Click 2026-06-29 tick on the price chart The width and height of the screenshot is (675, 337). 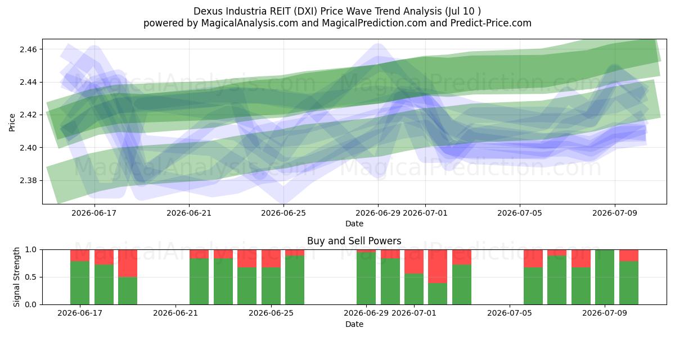click(x=378, y=213)
